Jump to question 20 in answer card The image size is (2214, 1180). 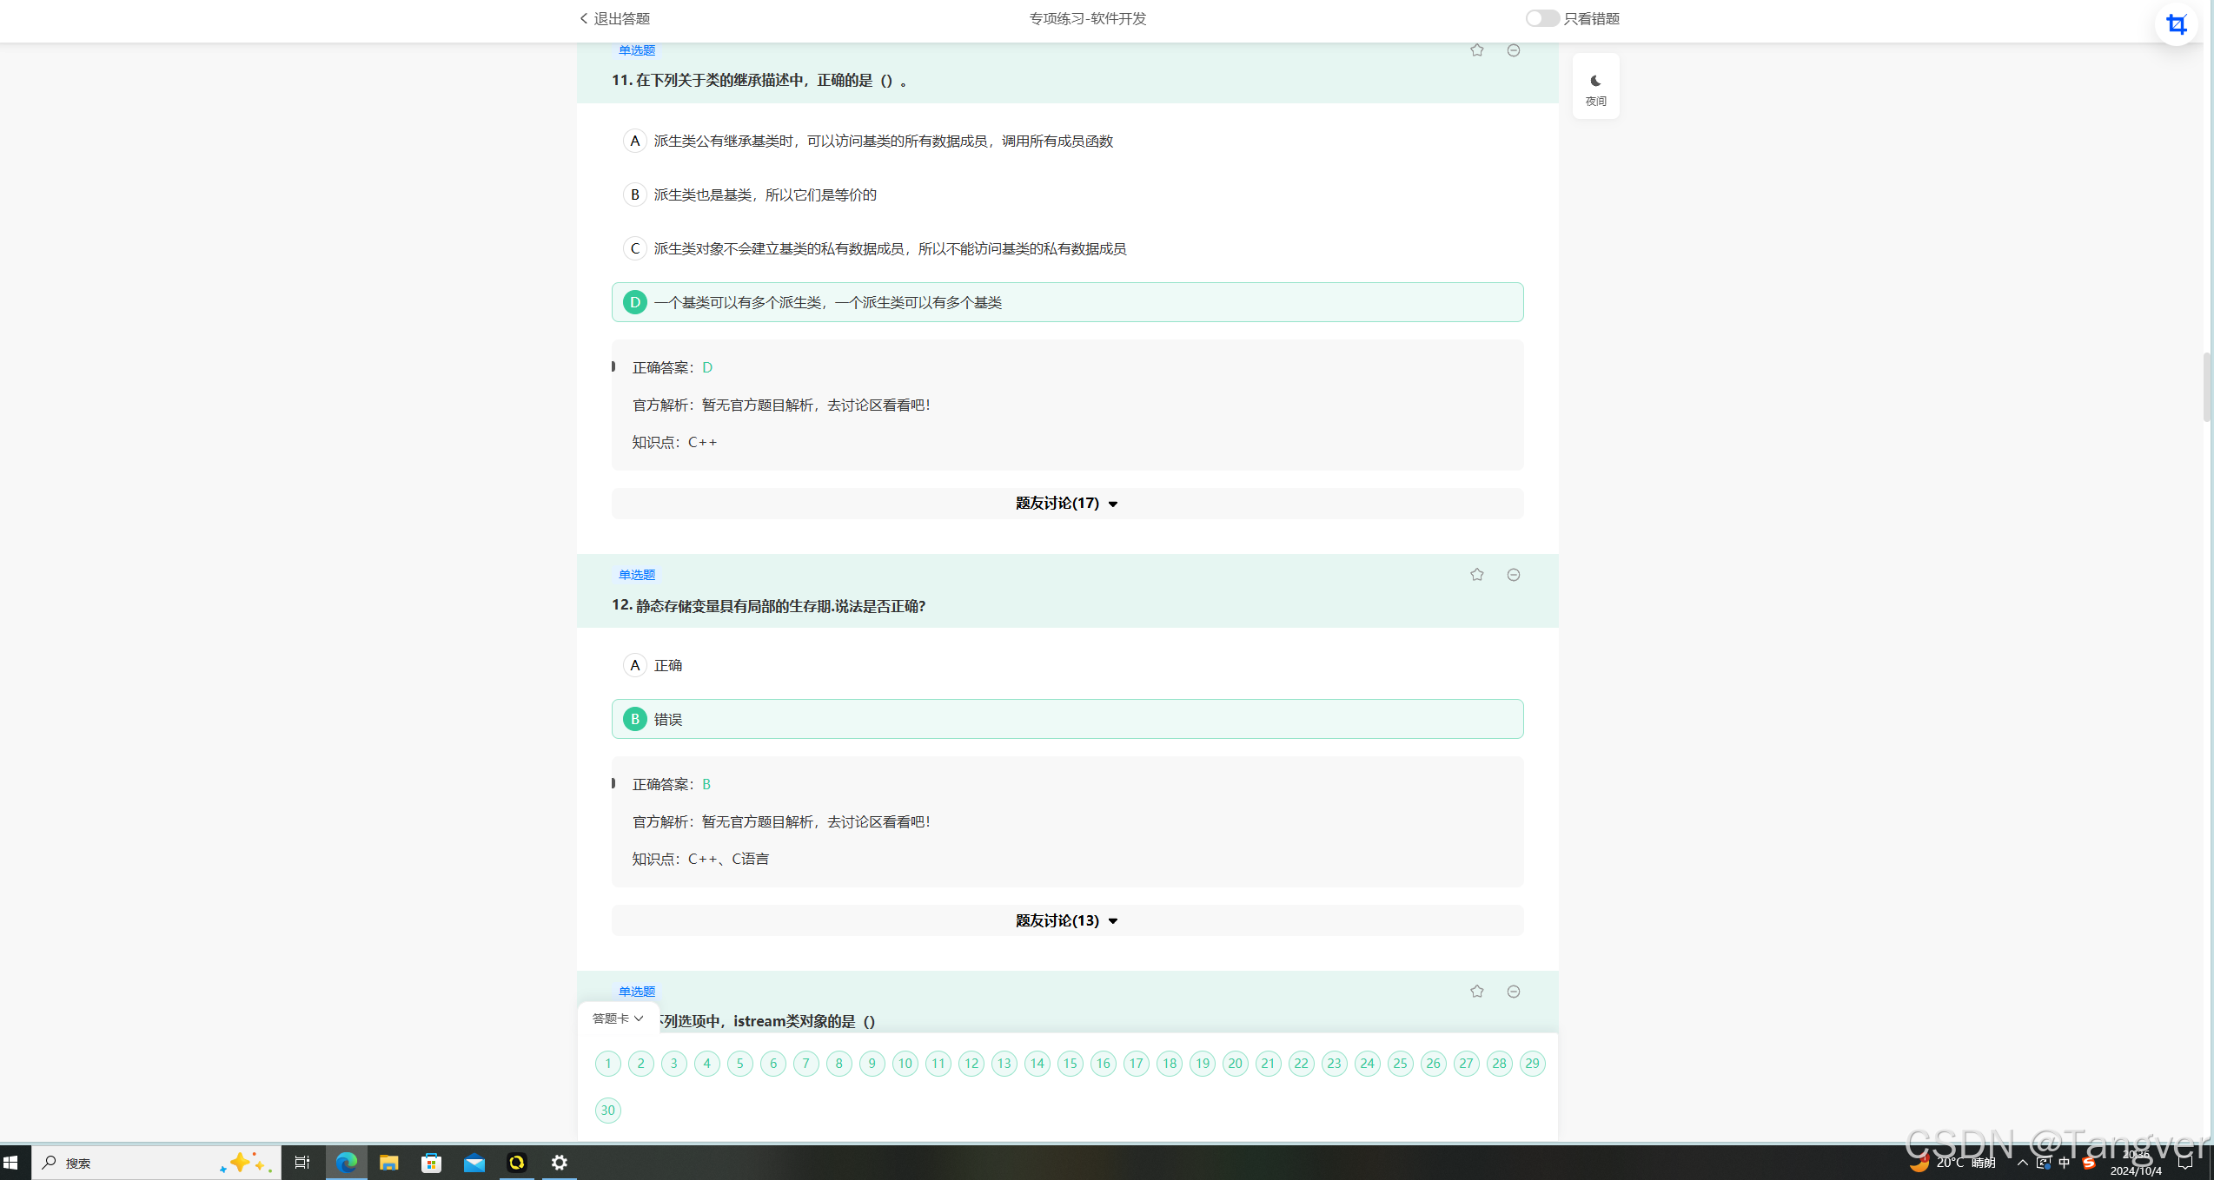[1236, 1064]
